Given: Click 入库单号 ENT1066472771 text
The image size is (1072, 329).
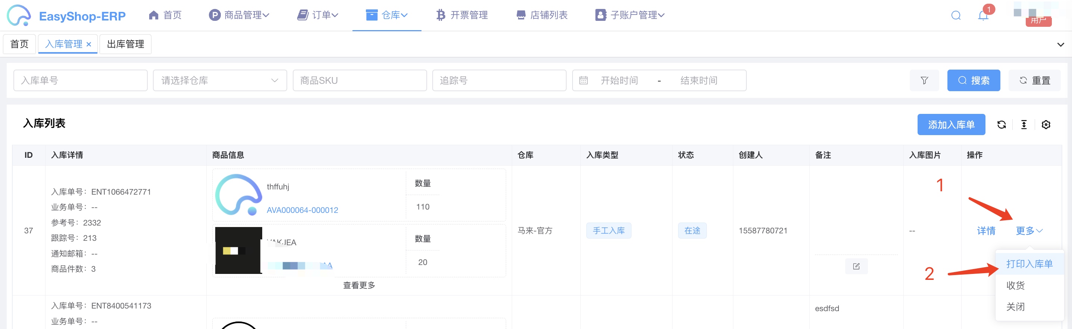Looking at the screenshot, I should click(x=101, y=192).
